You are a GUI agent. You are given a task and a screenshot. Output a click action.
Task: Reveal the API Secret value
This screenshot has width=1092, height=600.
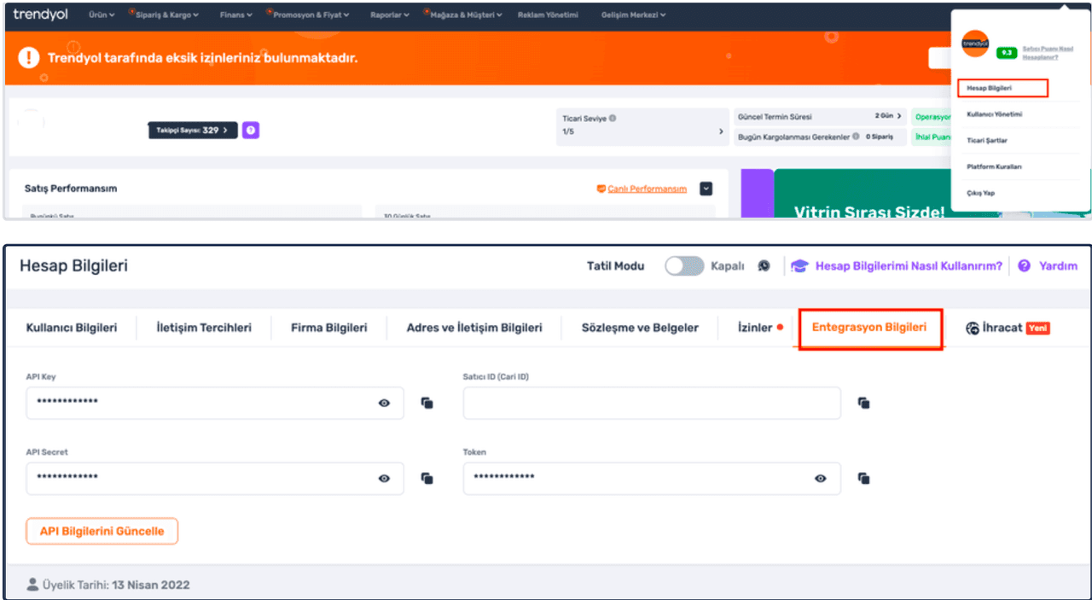click(x=384, y=479)
